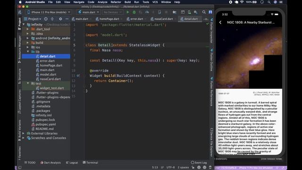Open the Dart Analysis tool window
The width and height of the screenshot is (302, 170).
pos(50,162)
